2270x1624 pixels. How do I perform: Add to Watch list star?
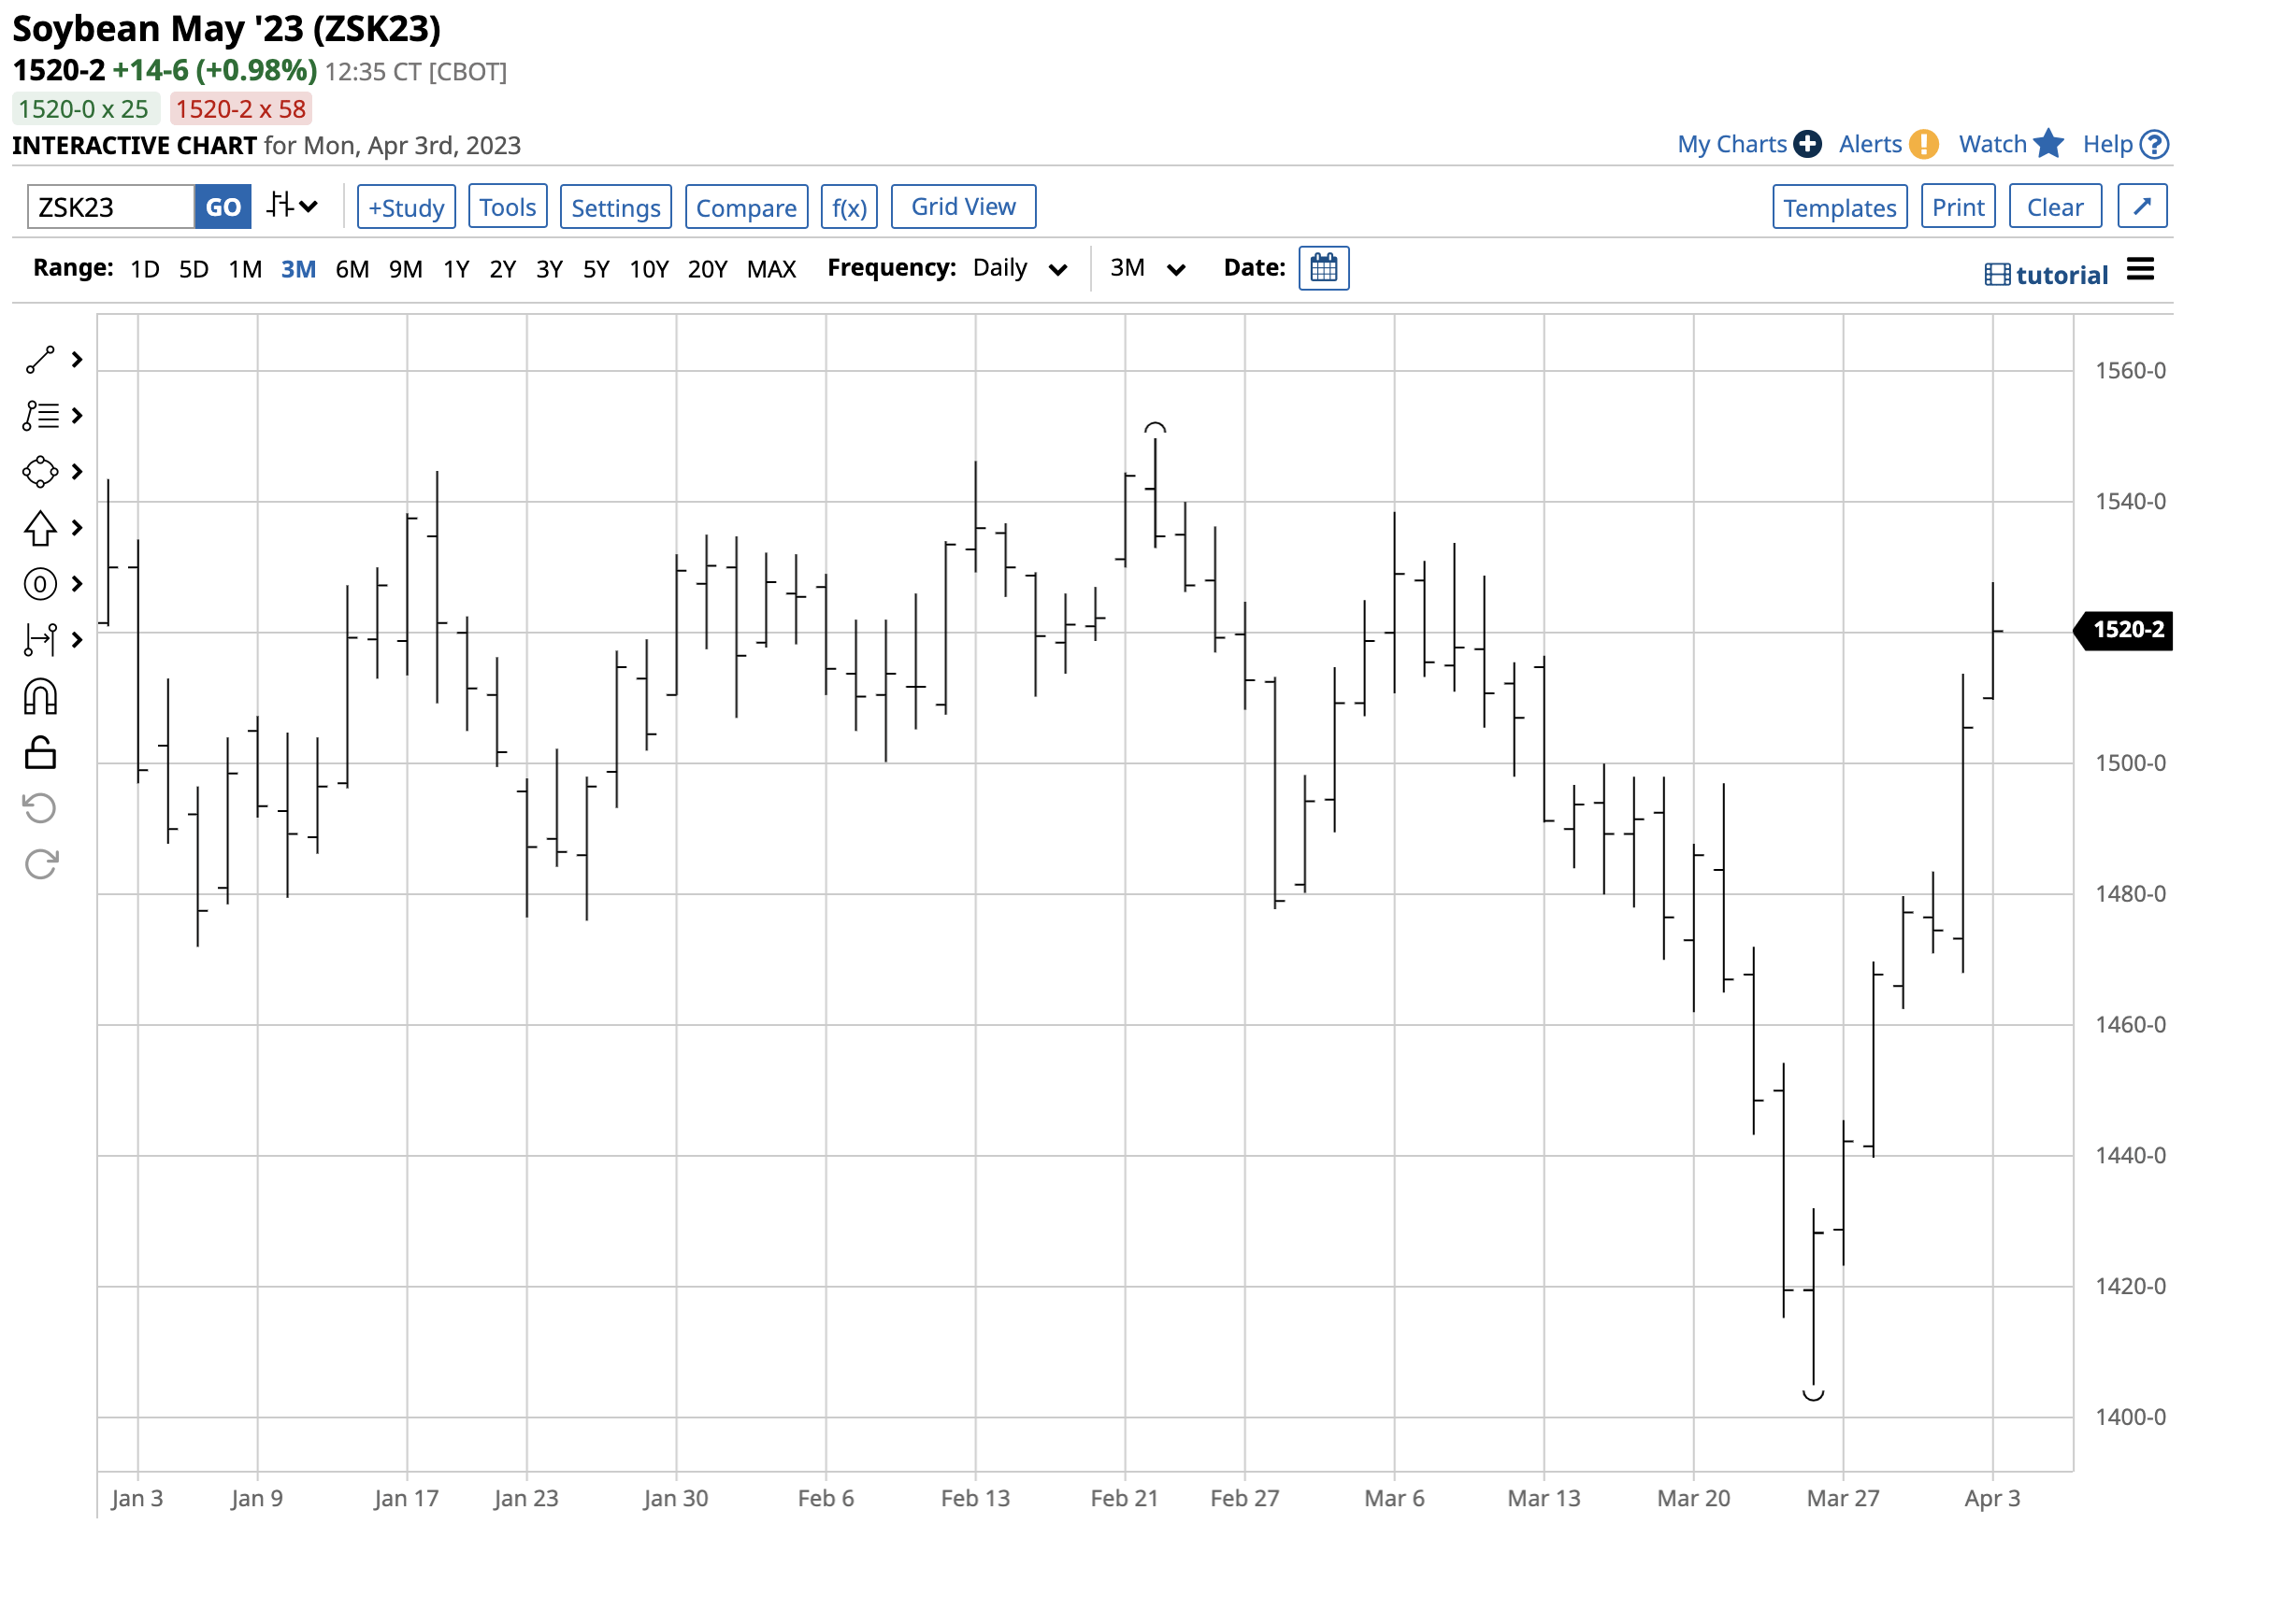(x=2049, y=144)
